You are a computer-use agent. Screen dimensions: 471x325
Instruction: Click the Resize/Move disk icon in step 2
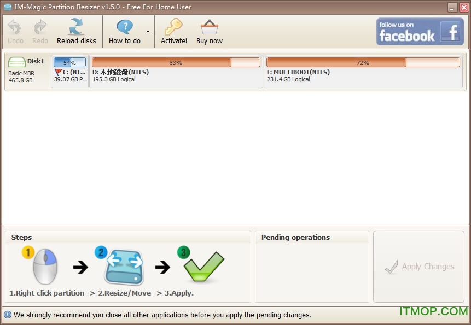click(124, 266)
